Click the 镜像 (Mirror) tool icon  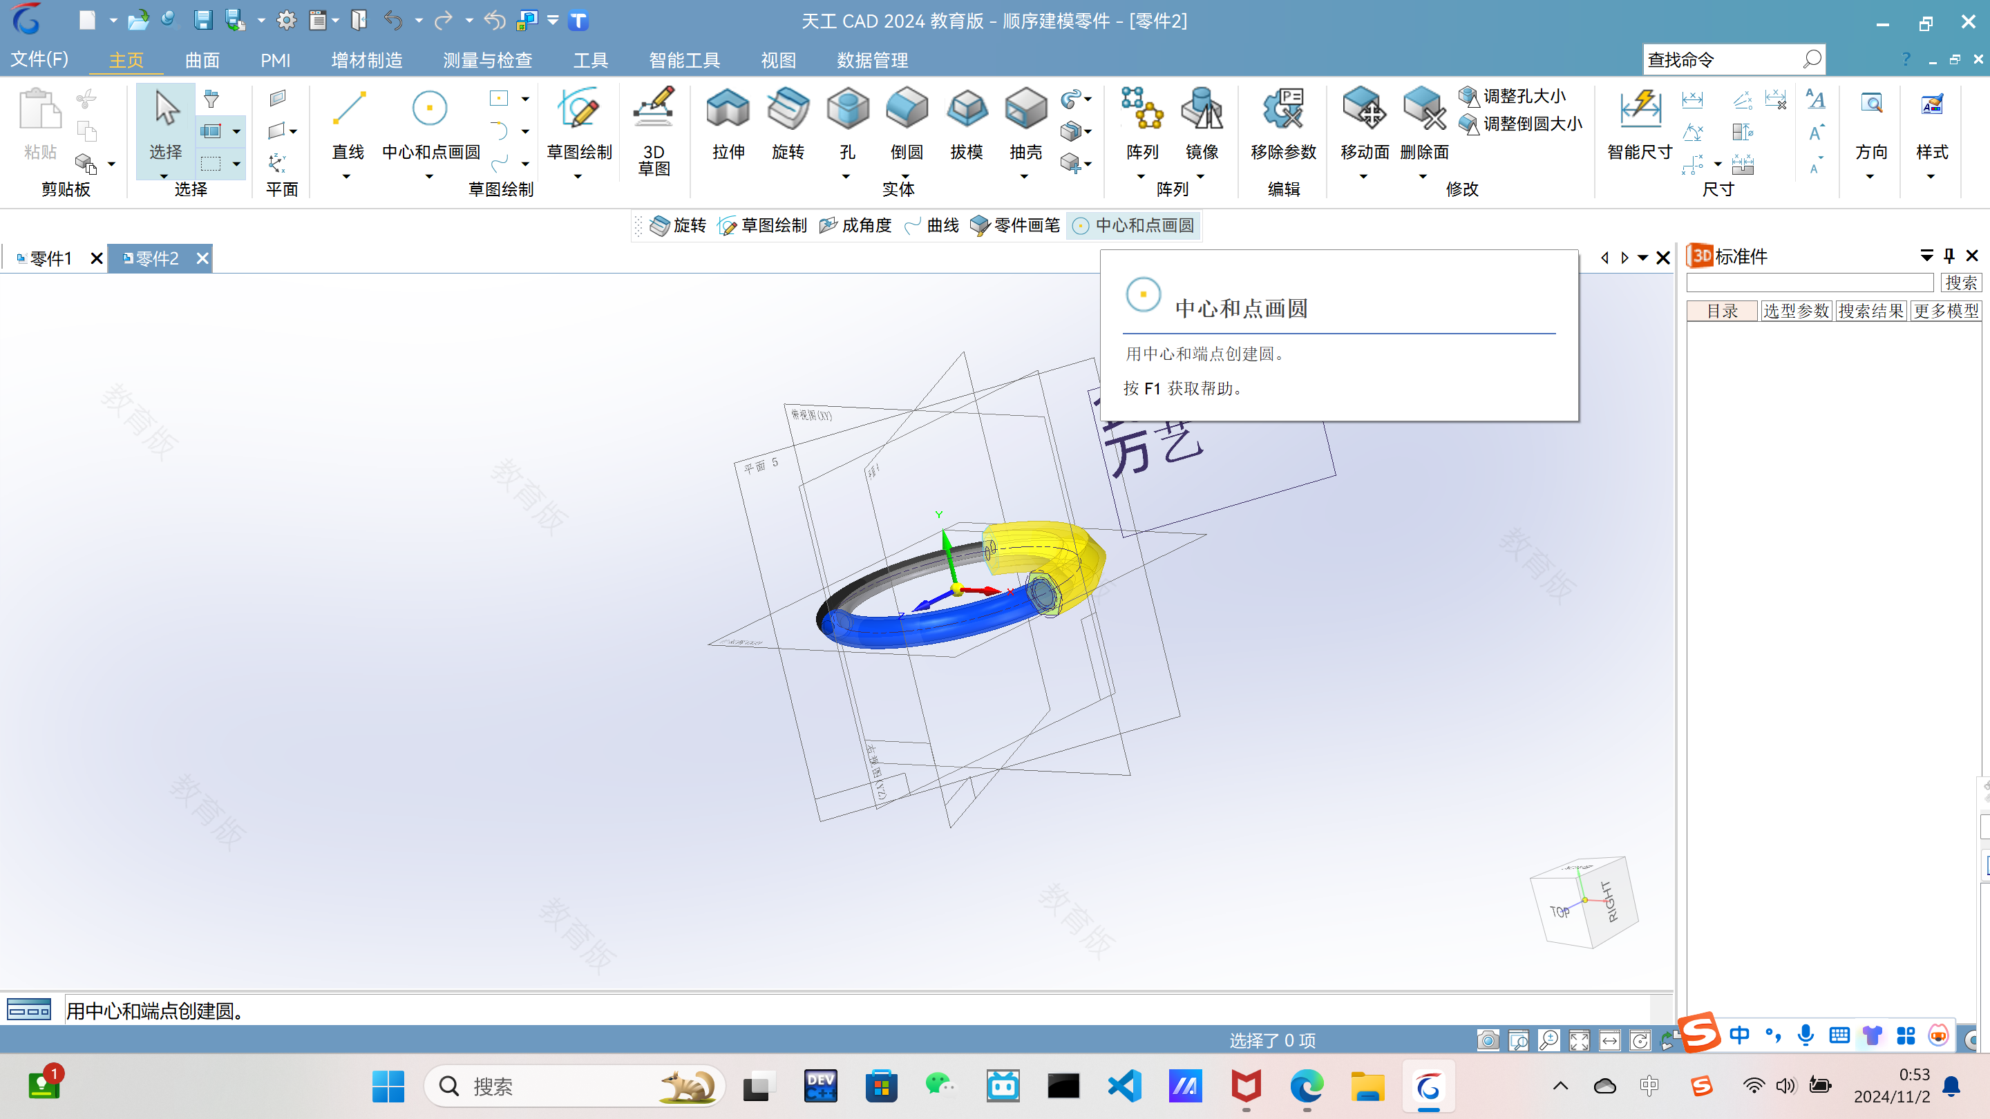(x=1202, y=108)
